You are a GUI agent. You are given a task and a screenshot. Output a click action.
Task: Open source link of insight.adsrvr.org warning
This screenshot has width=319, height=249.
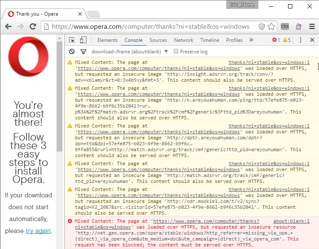(269, 62)
